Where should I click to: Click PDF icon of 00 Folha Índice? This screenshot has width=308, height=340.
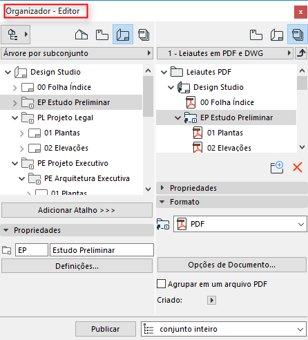pyautogui.click(x=191, y=102)
